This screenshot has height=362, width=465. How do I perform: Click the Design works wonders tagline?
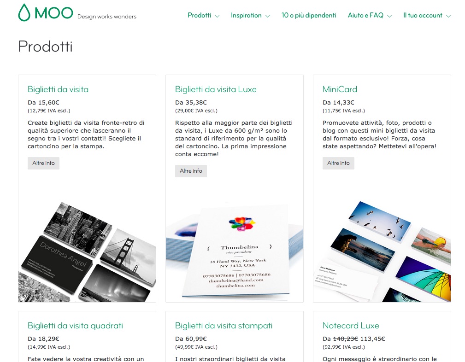click(107, 17)
